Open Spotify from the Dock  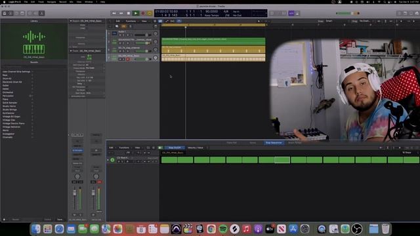223,229
